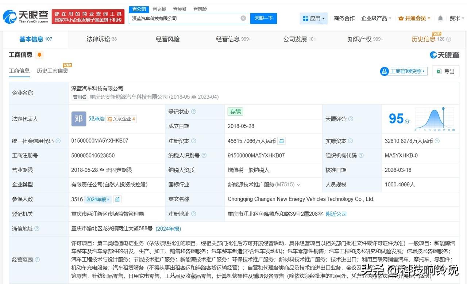Click the organization code MA5YXHKB-0
Image resolution: width=467 pixels, height=284 pixels.
[401, 155]
